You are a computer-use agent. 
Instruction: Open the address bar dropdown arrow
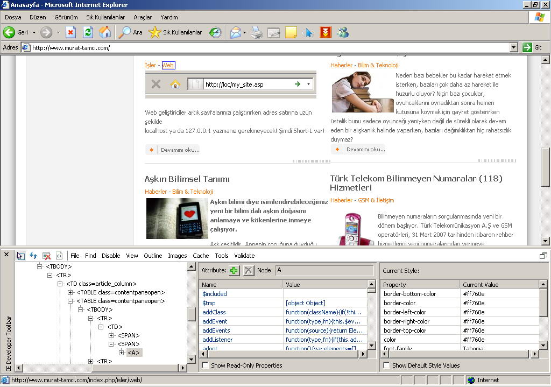[x=513, y=47]
